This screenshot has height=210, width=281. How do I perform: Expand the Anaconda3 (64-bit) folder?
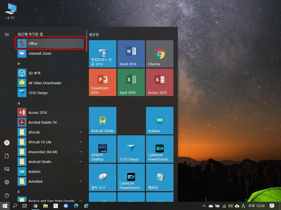(50, 152)
